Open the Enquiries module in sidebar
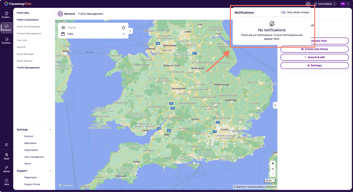The height and width of the screenshot is (192, 353). pyautogui.click(x=6, y=15)
